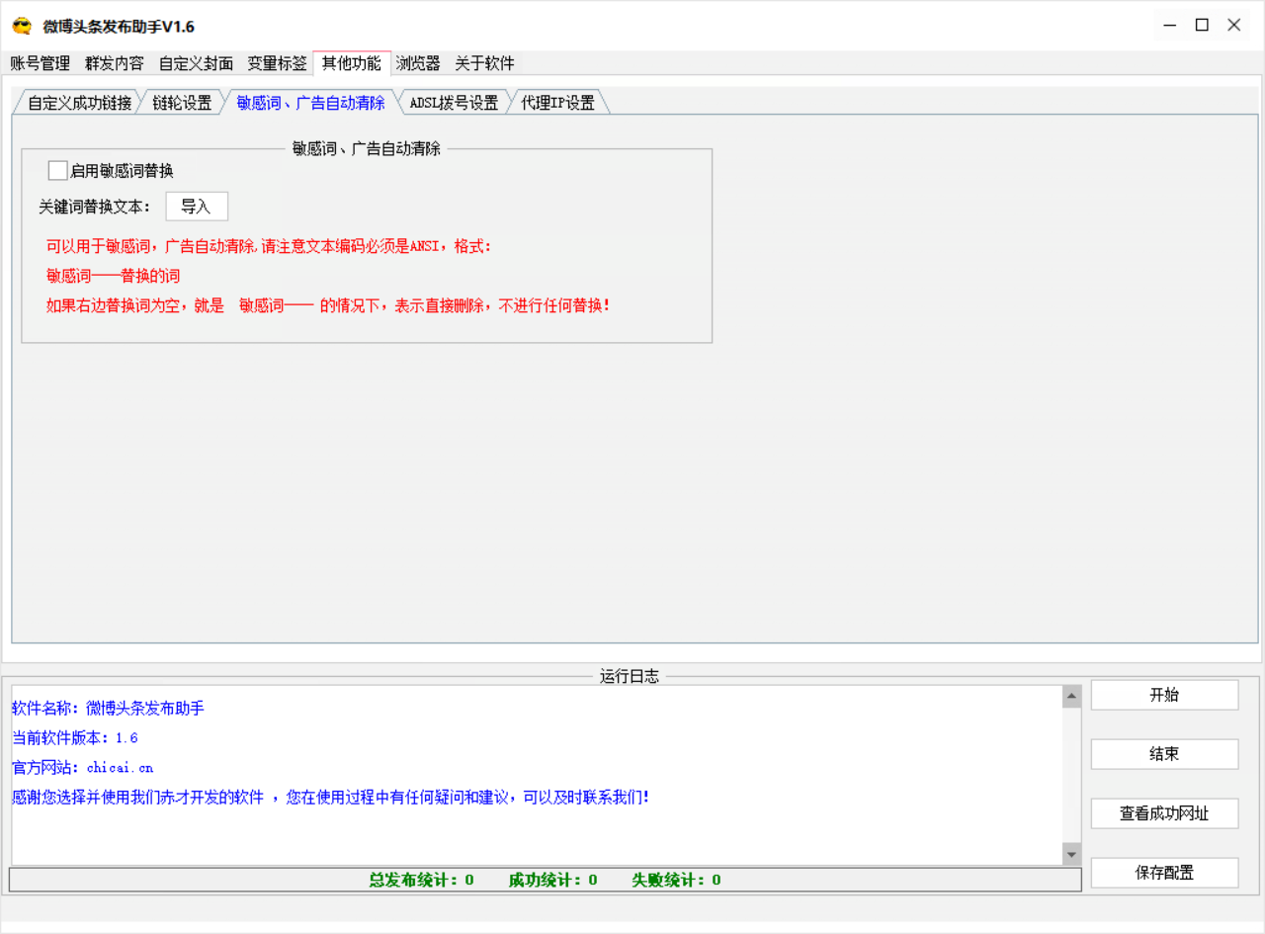Image resolution: width=1265 pixels, height=934 pixels.
Task: Minimize the application window
Action: [x=1170, y=26]
